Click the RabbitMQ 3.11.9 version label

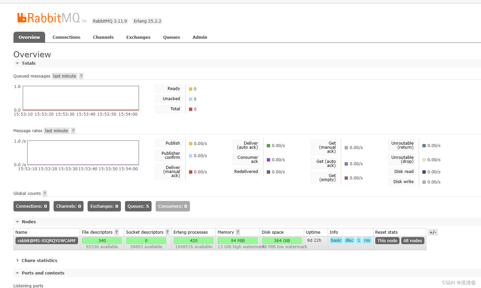pyautogui.click(x=110, y=21)
